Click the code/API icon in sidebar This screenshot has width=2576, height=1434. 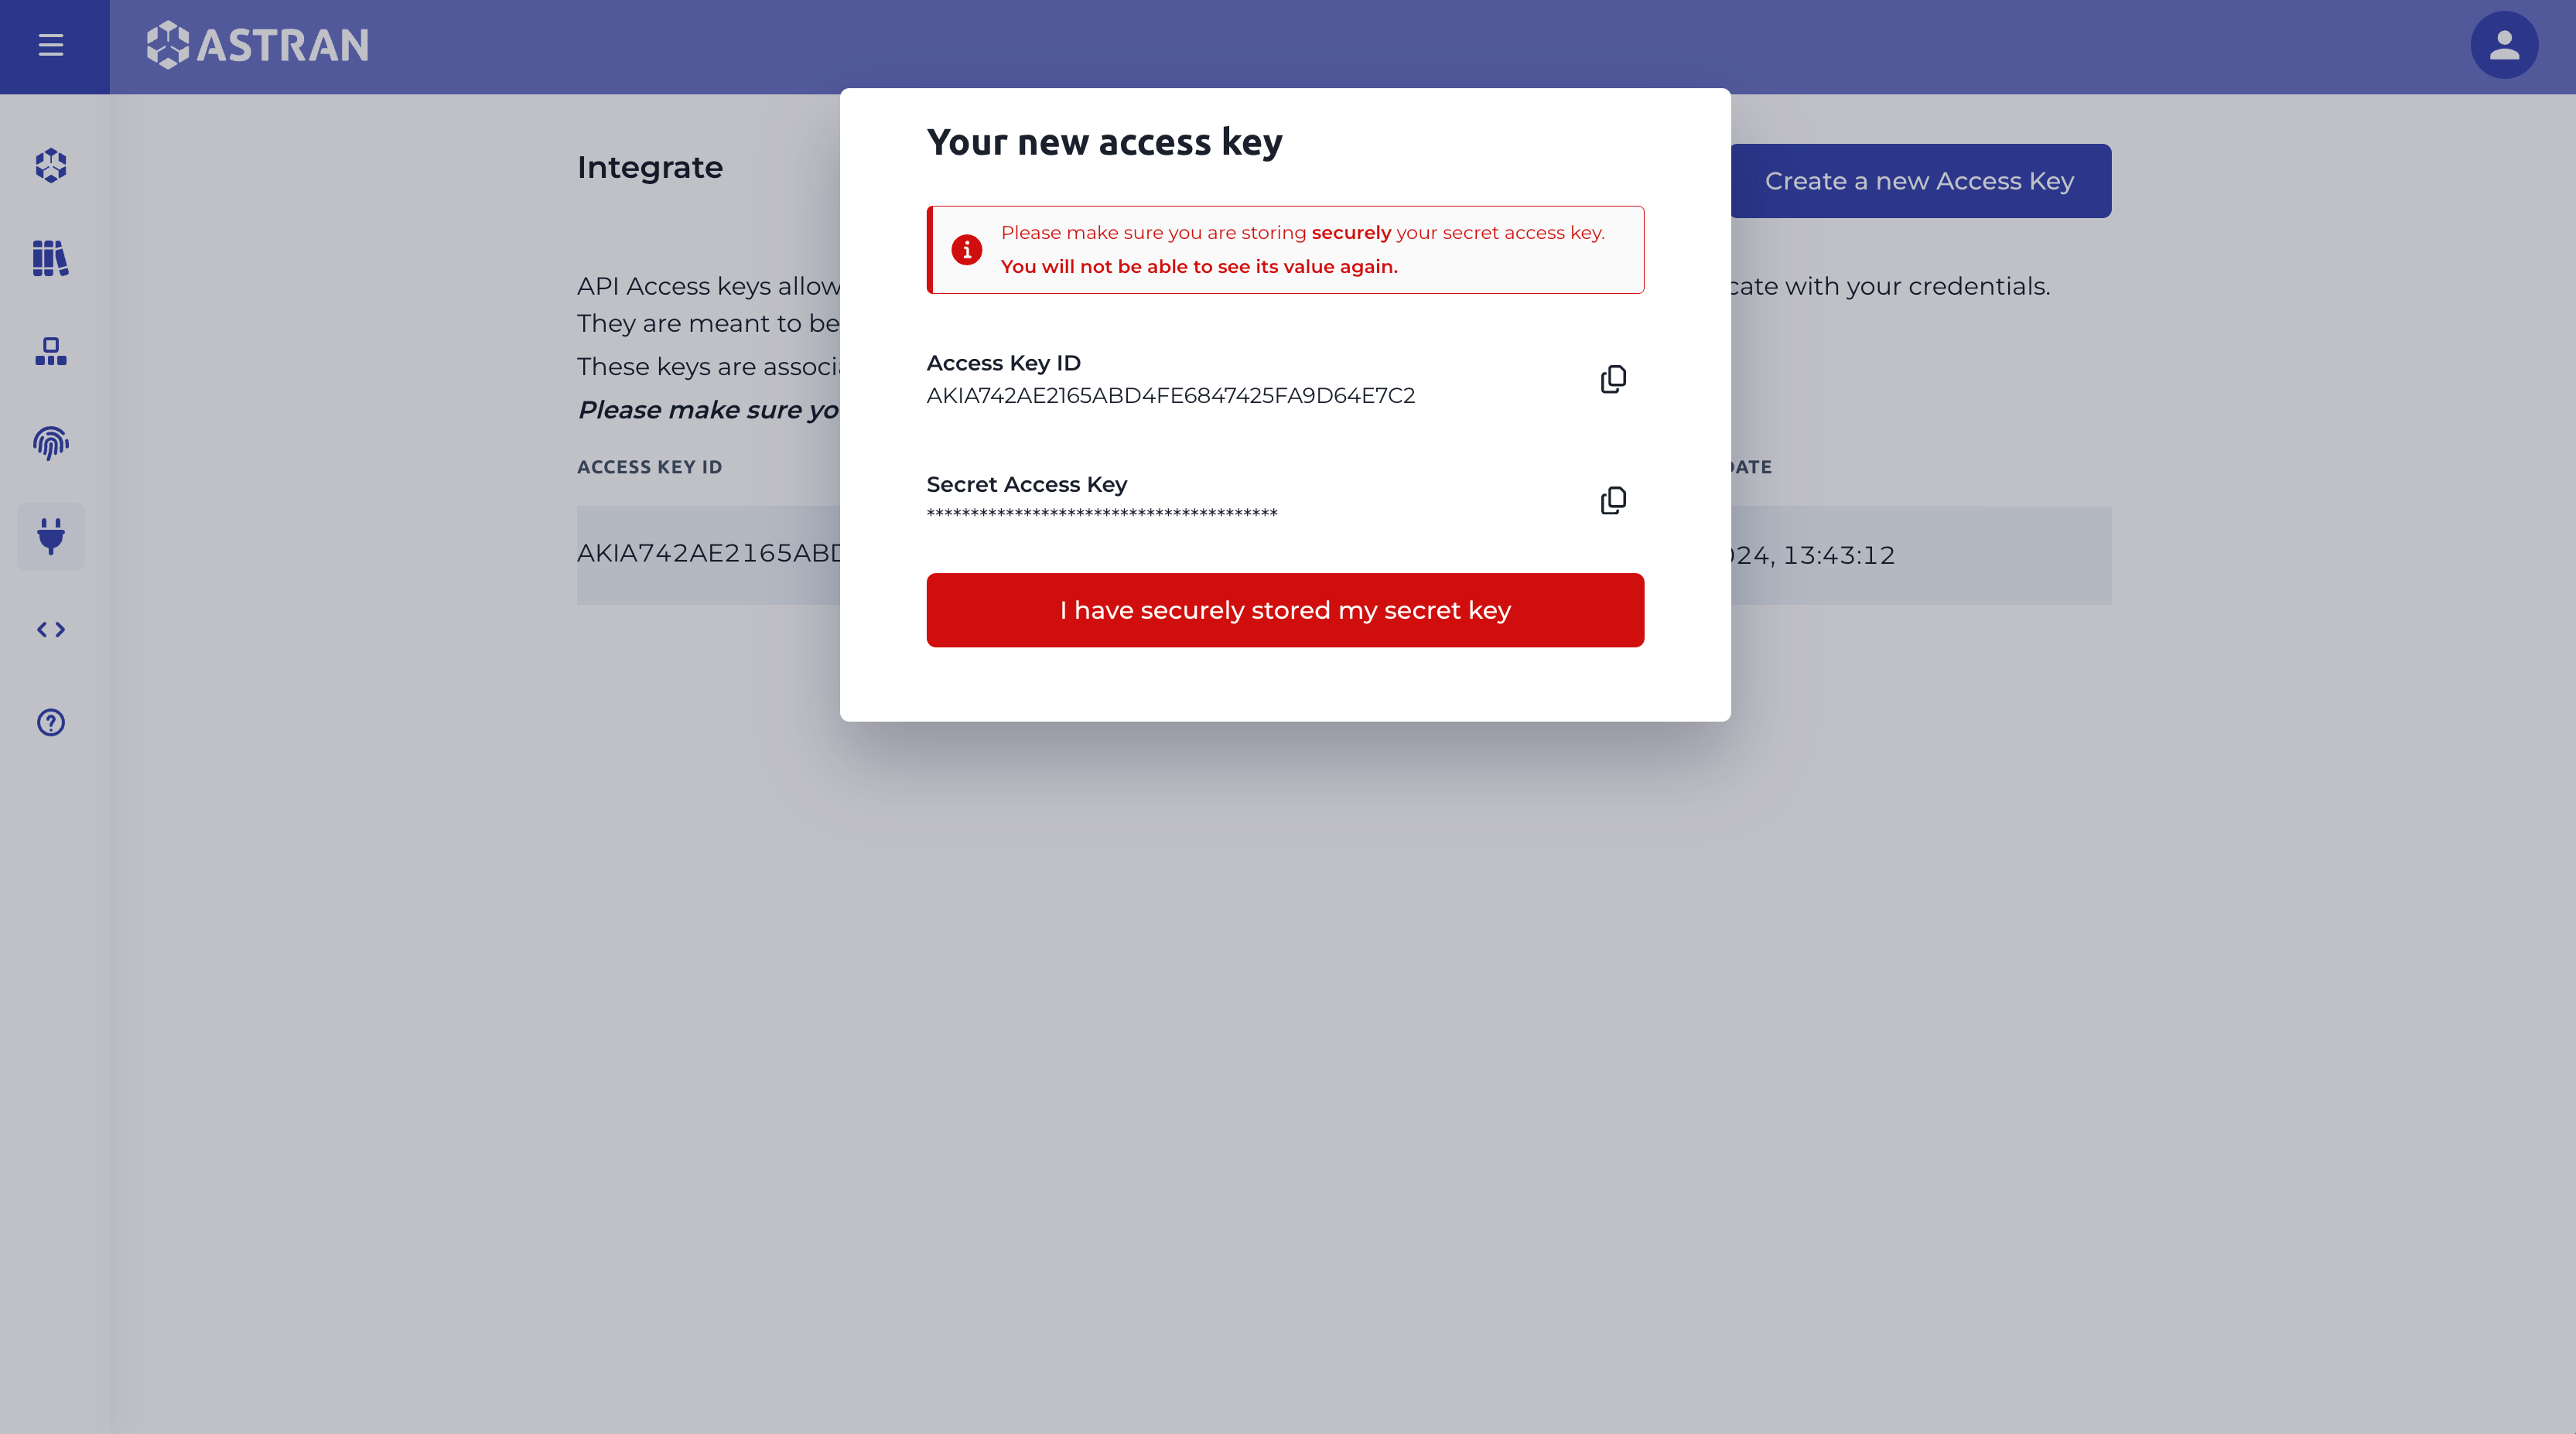(x=50, y=629)
